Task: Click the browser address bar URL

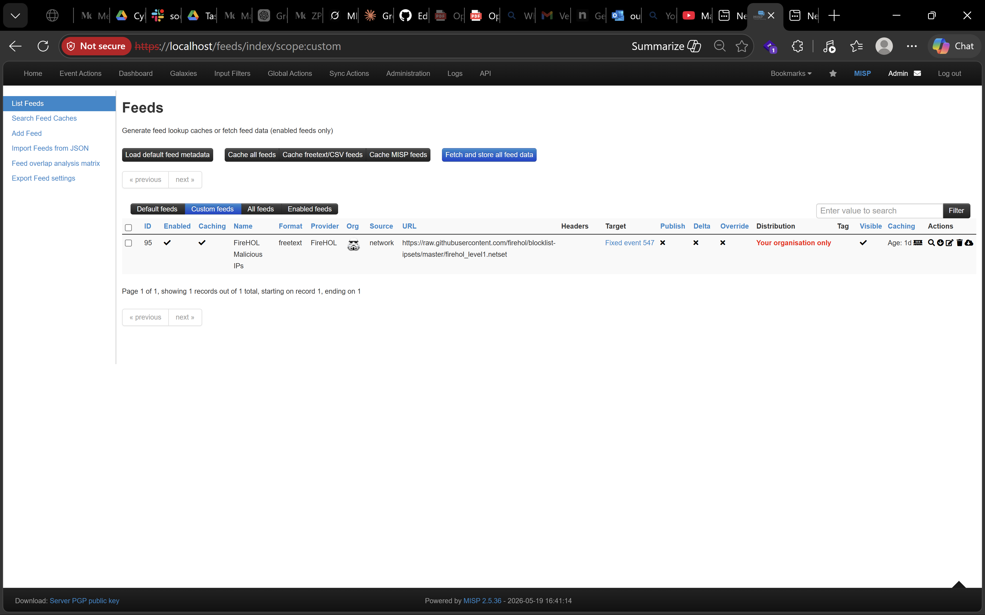Action: pyautogui.click(x=238, y=46)
